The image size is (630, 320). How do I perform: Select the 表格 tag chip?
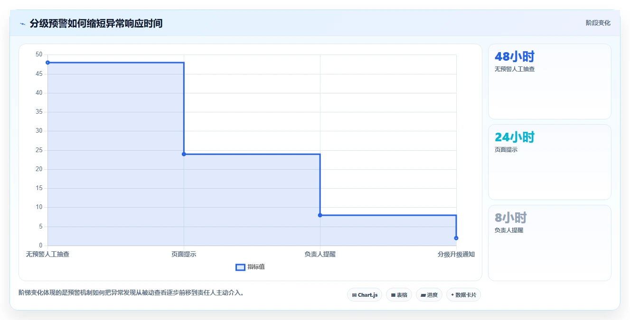coord(399,295)
